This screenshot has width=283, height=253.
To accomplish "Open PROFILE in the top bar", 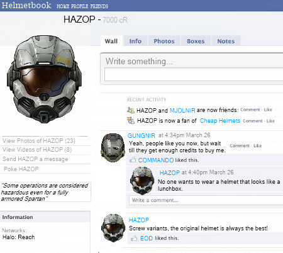I will click(79, 6).
